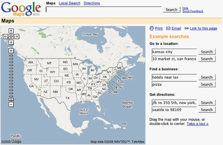The height and width of the screenshot is (145, 223).
Task: Click the ND state label
Action: click(65, 62)
